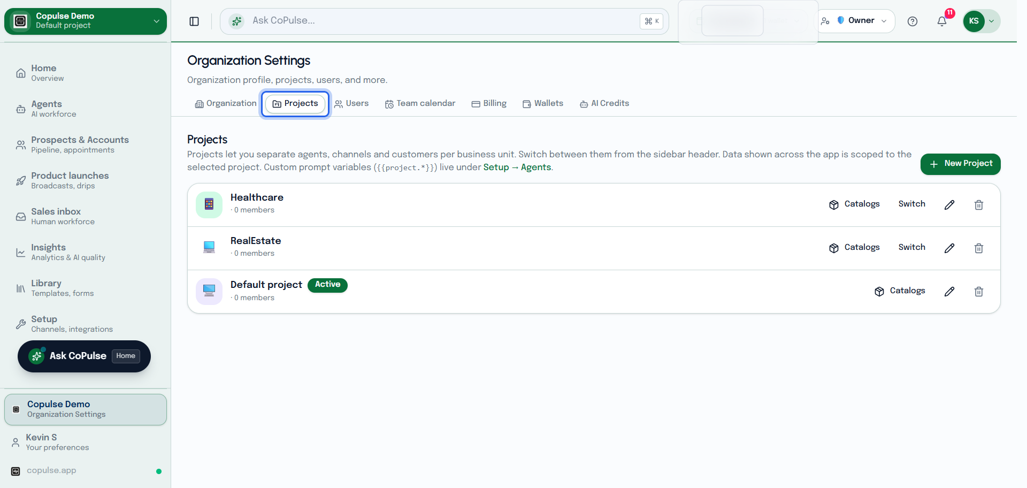The height and width of the screenshot is (488, 1027).
Task: Click the Active badge on Default project
Action: [x=327, y=285]
